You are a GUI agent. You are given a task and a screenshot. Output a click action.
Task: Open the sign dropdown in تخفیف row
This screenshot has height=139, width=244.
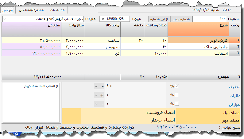pyautogui.click(x=96, y=86)
